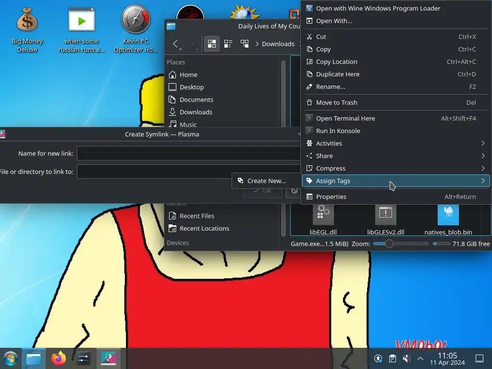Expand the Assign Tags submenu
Viewport: 492px width, 369px height.
(x=396, y=181)
